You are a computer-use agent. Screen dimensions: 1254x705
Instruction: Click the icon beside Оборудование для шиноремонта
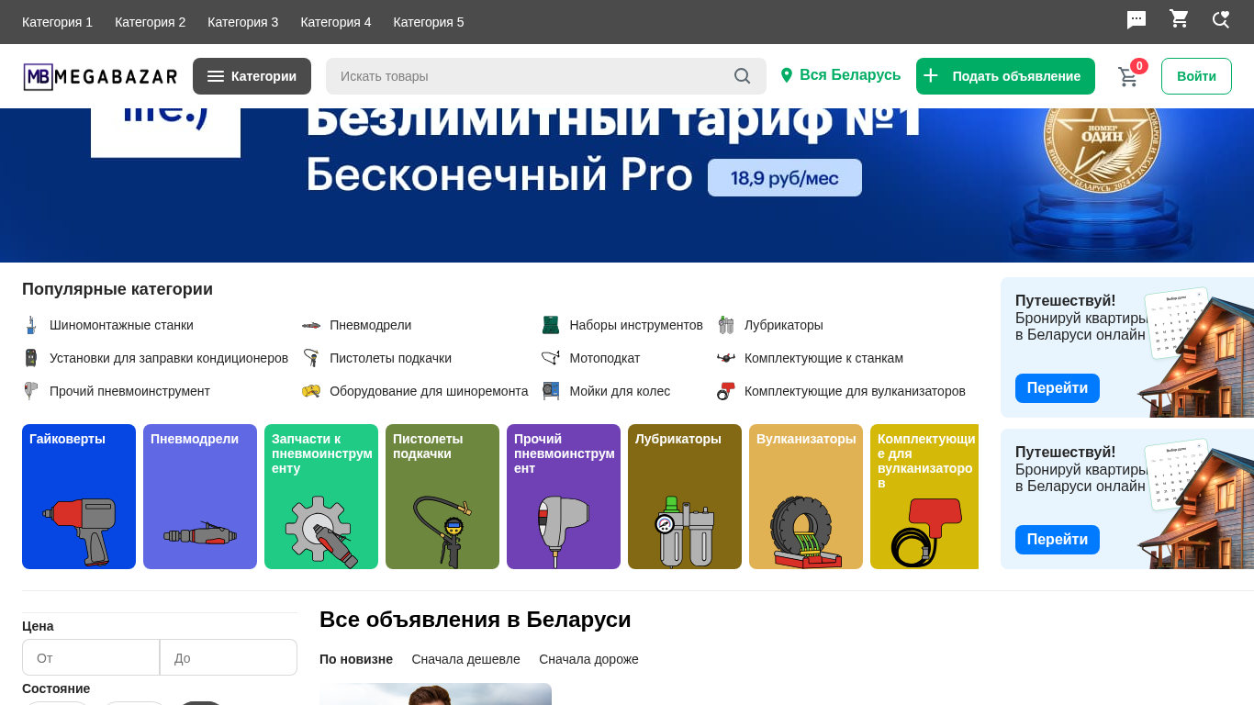(x=311, y=391)
